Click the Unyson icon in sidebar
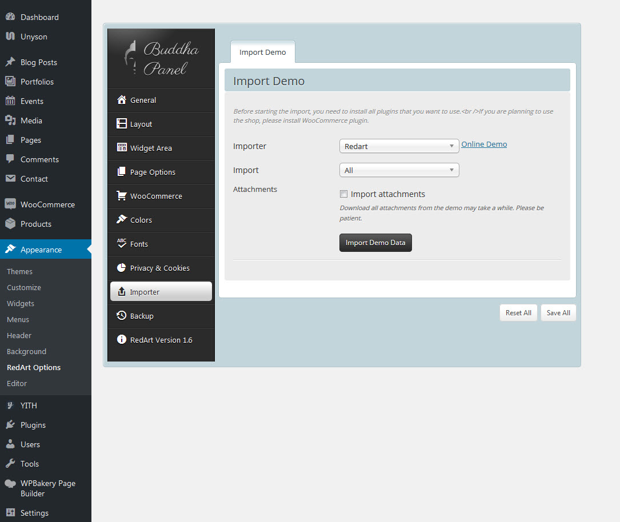Screen dimensions: 620x522 tap(10, 37)
